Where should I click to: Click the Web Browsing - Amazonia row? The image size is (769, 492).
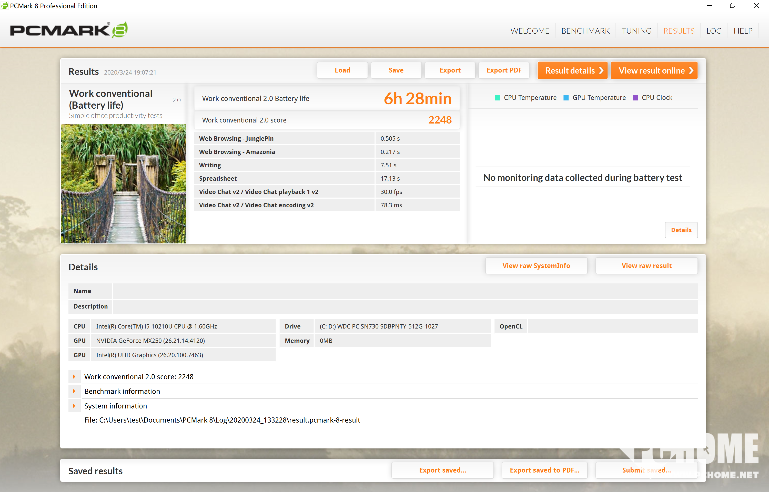pos(327,152)
